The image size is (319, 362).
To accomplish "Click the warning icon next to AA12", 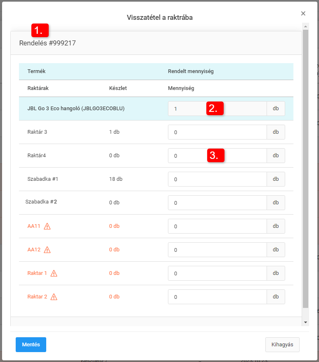I will click(x=47, y=250).
